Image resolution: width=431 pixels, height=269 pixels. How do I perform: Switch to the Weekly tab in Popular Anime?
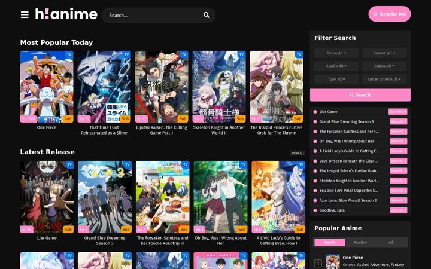(x=330, y=242)
